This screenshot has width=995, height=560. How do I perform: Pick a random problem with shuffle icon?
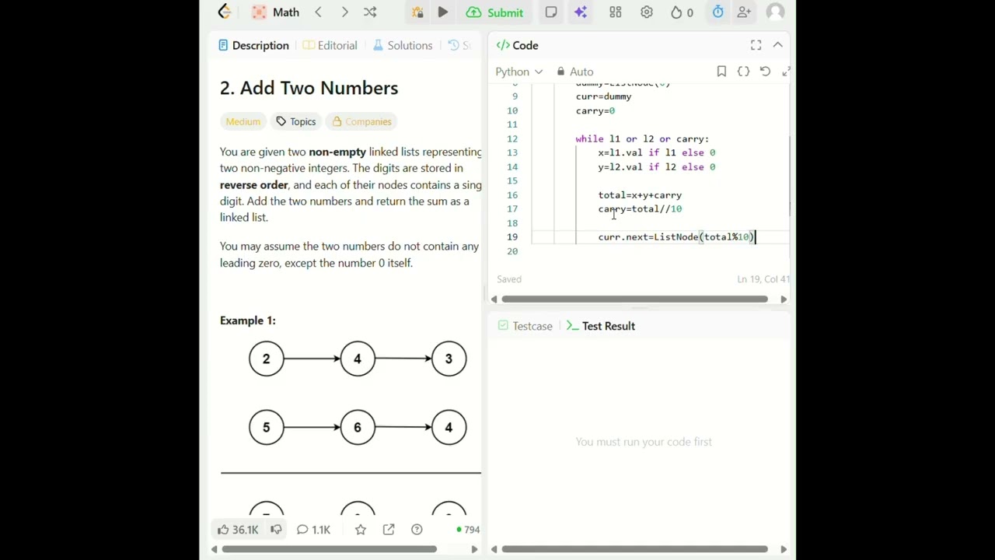tap(370, 12)
